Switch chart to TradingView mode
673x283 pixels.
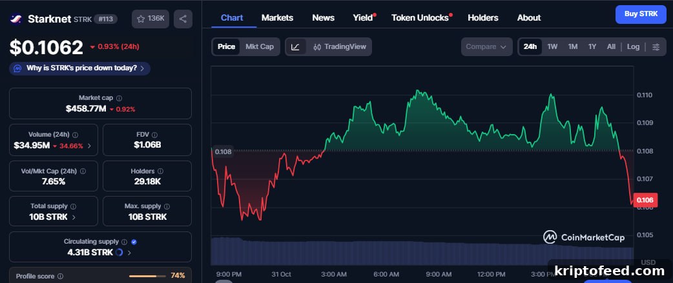[x=340, y=46]
